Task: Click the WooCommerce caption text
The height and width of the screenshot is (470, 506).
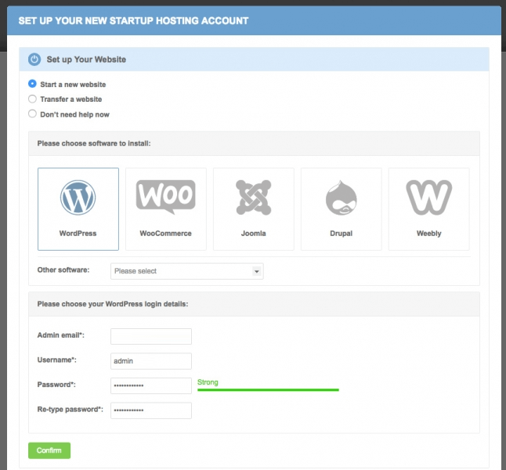Action: pos(165,233)
